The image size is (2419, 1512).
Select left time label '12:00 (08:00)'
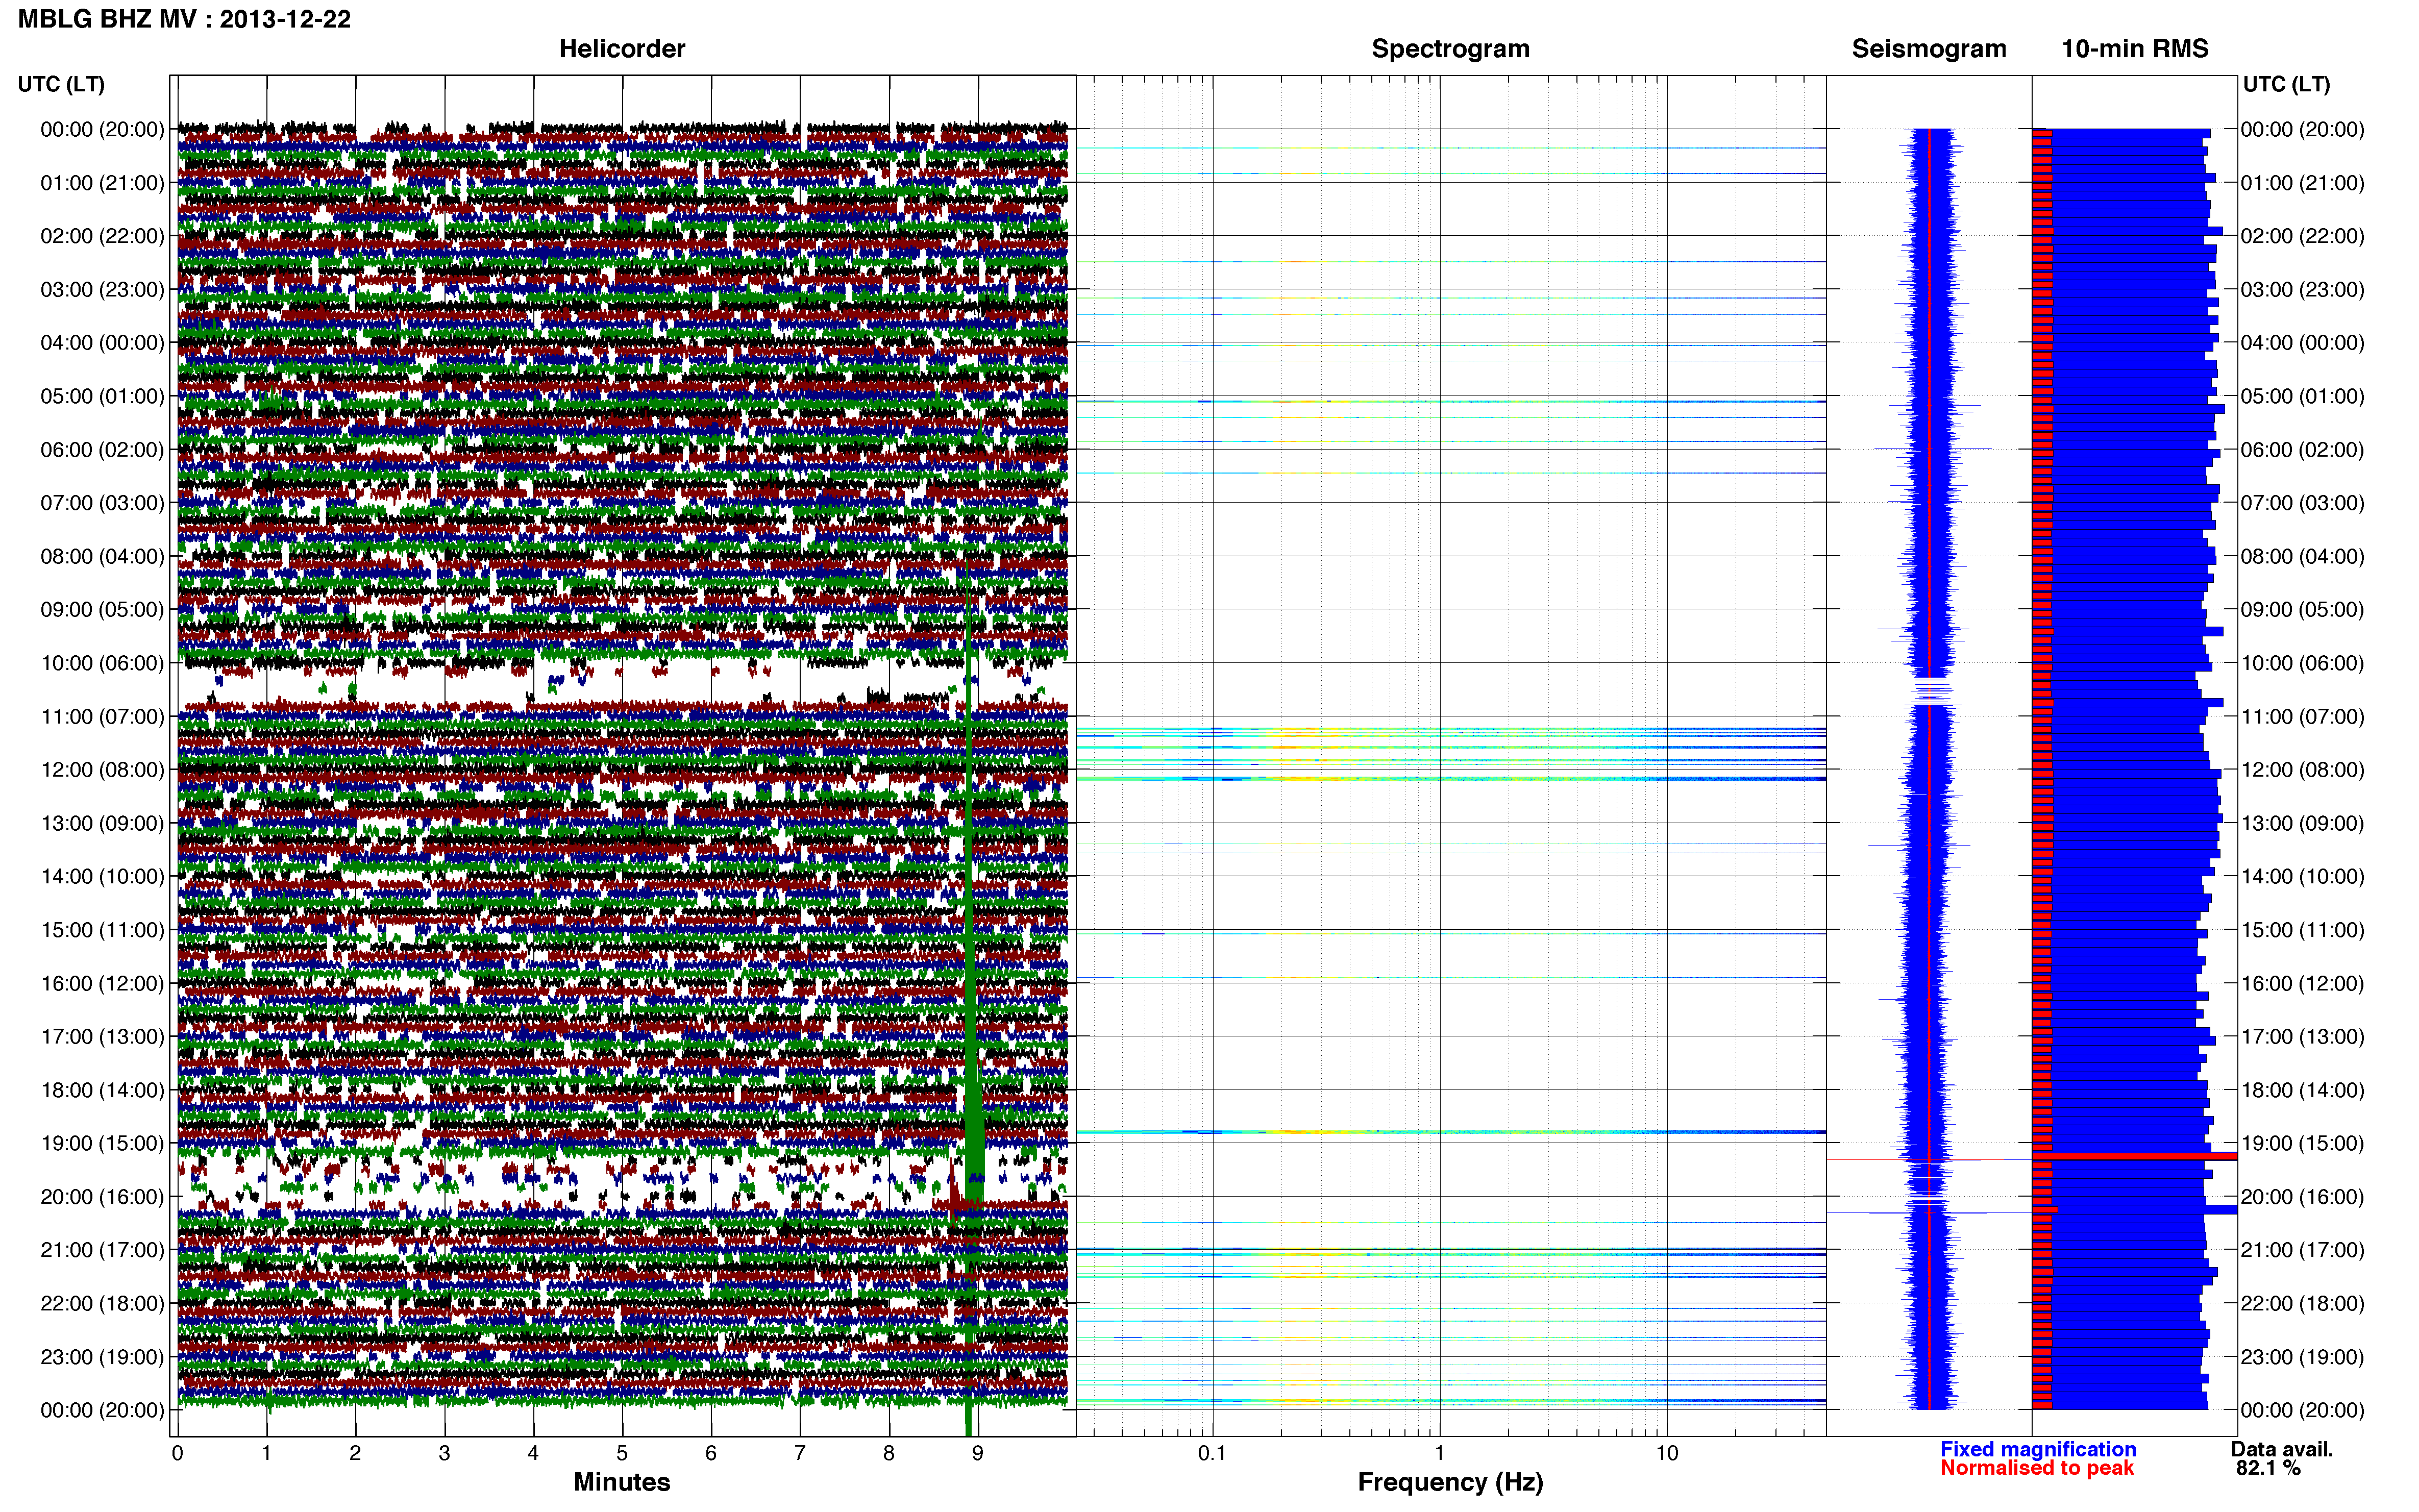coord(102,770)
